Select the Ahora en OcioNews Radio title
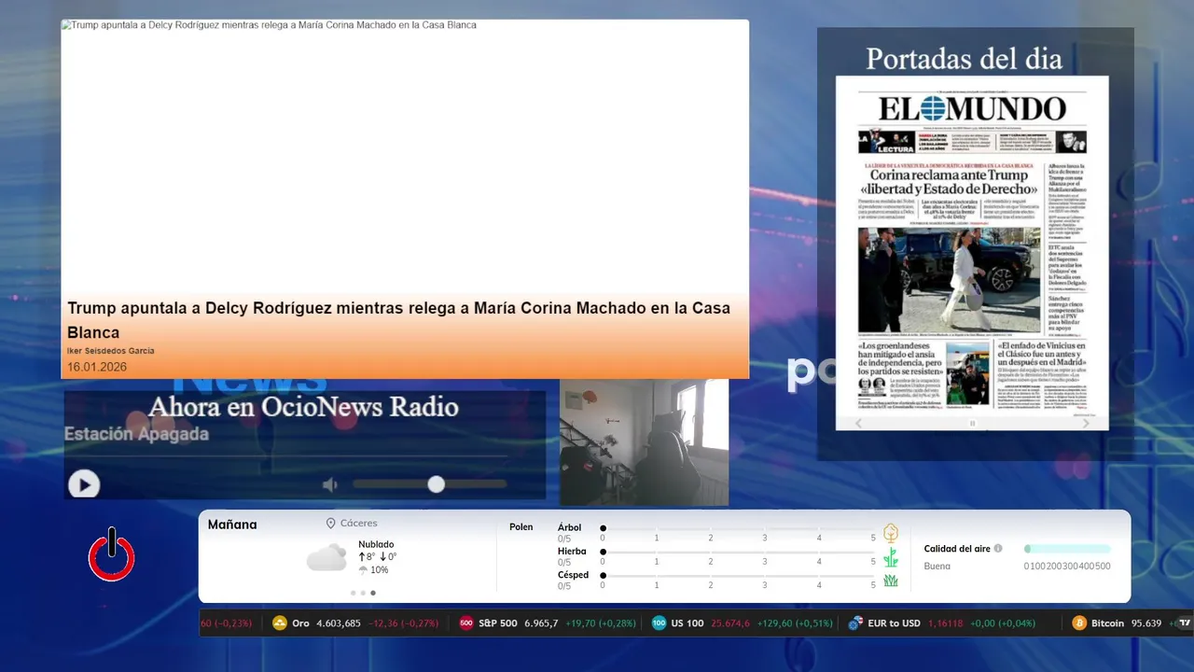 coord(303,407)
